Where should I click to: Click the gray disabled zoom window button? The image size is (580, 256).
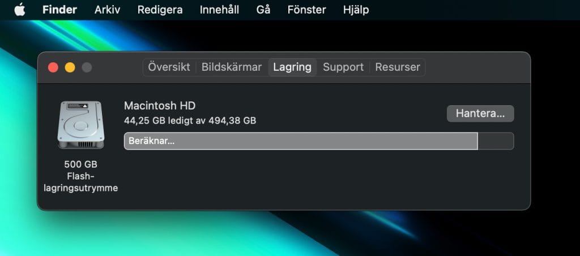click(x=87, y=67)
